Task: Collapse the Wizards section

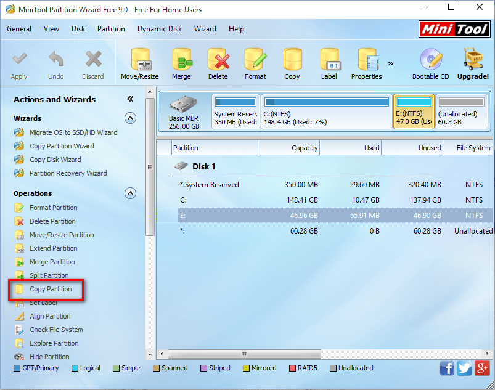Action: pyautogui.click(x=129, y=118)
